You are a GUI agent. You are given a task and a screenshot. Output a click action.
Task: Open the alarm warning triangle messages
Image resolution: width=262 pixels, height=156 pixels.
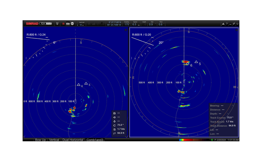tap(223, 24)
